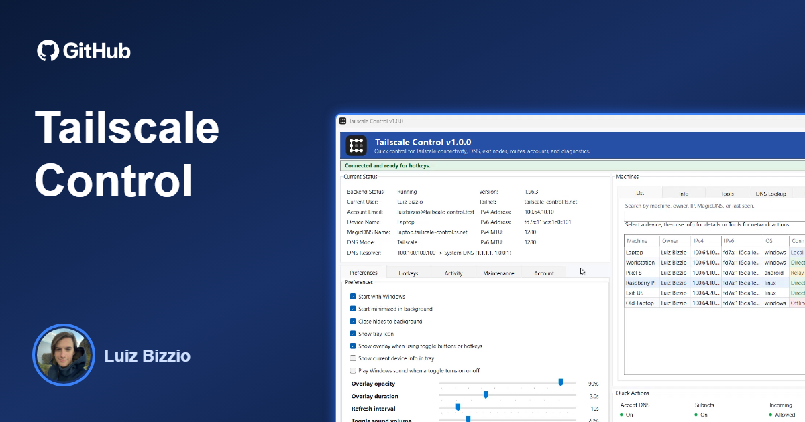Click the Refresh interval slider handle
805x422 pixels.
(x=458, y=407)
